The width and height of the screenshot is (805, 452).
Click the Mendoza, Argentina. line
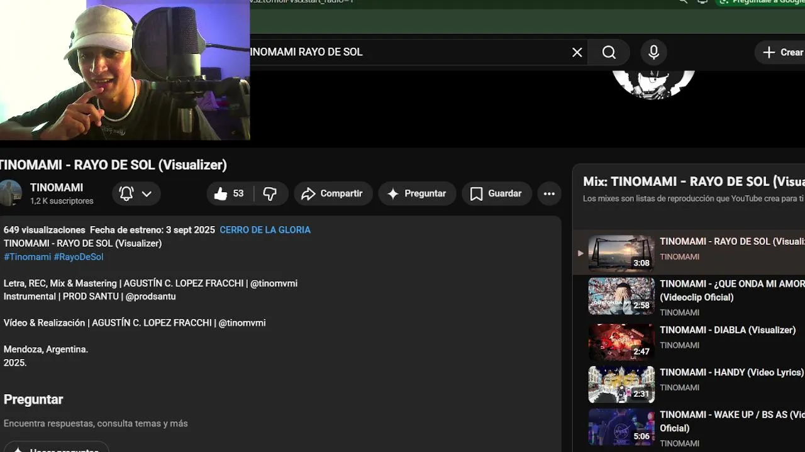click(x=46, y=349)
